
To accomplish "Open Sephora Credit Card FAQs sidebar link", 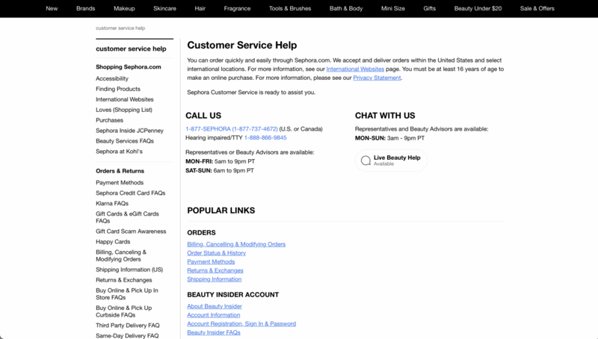I will 130,193.
